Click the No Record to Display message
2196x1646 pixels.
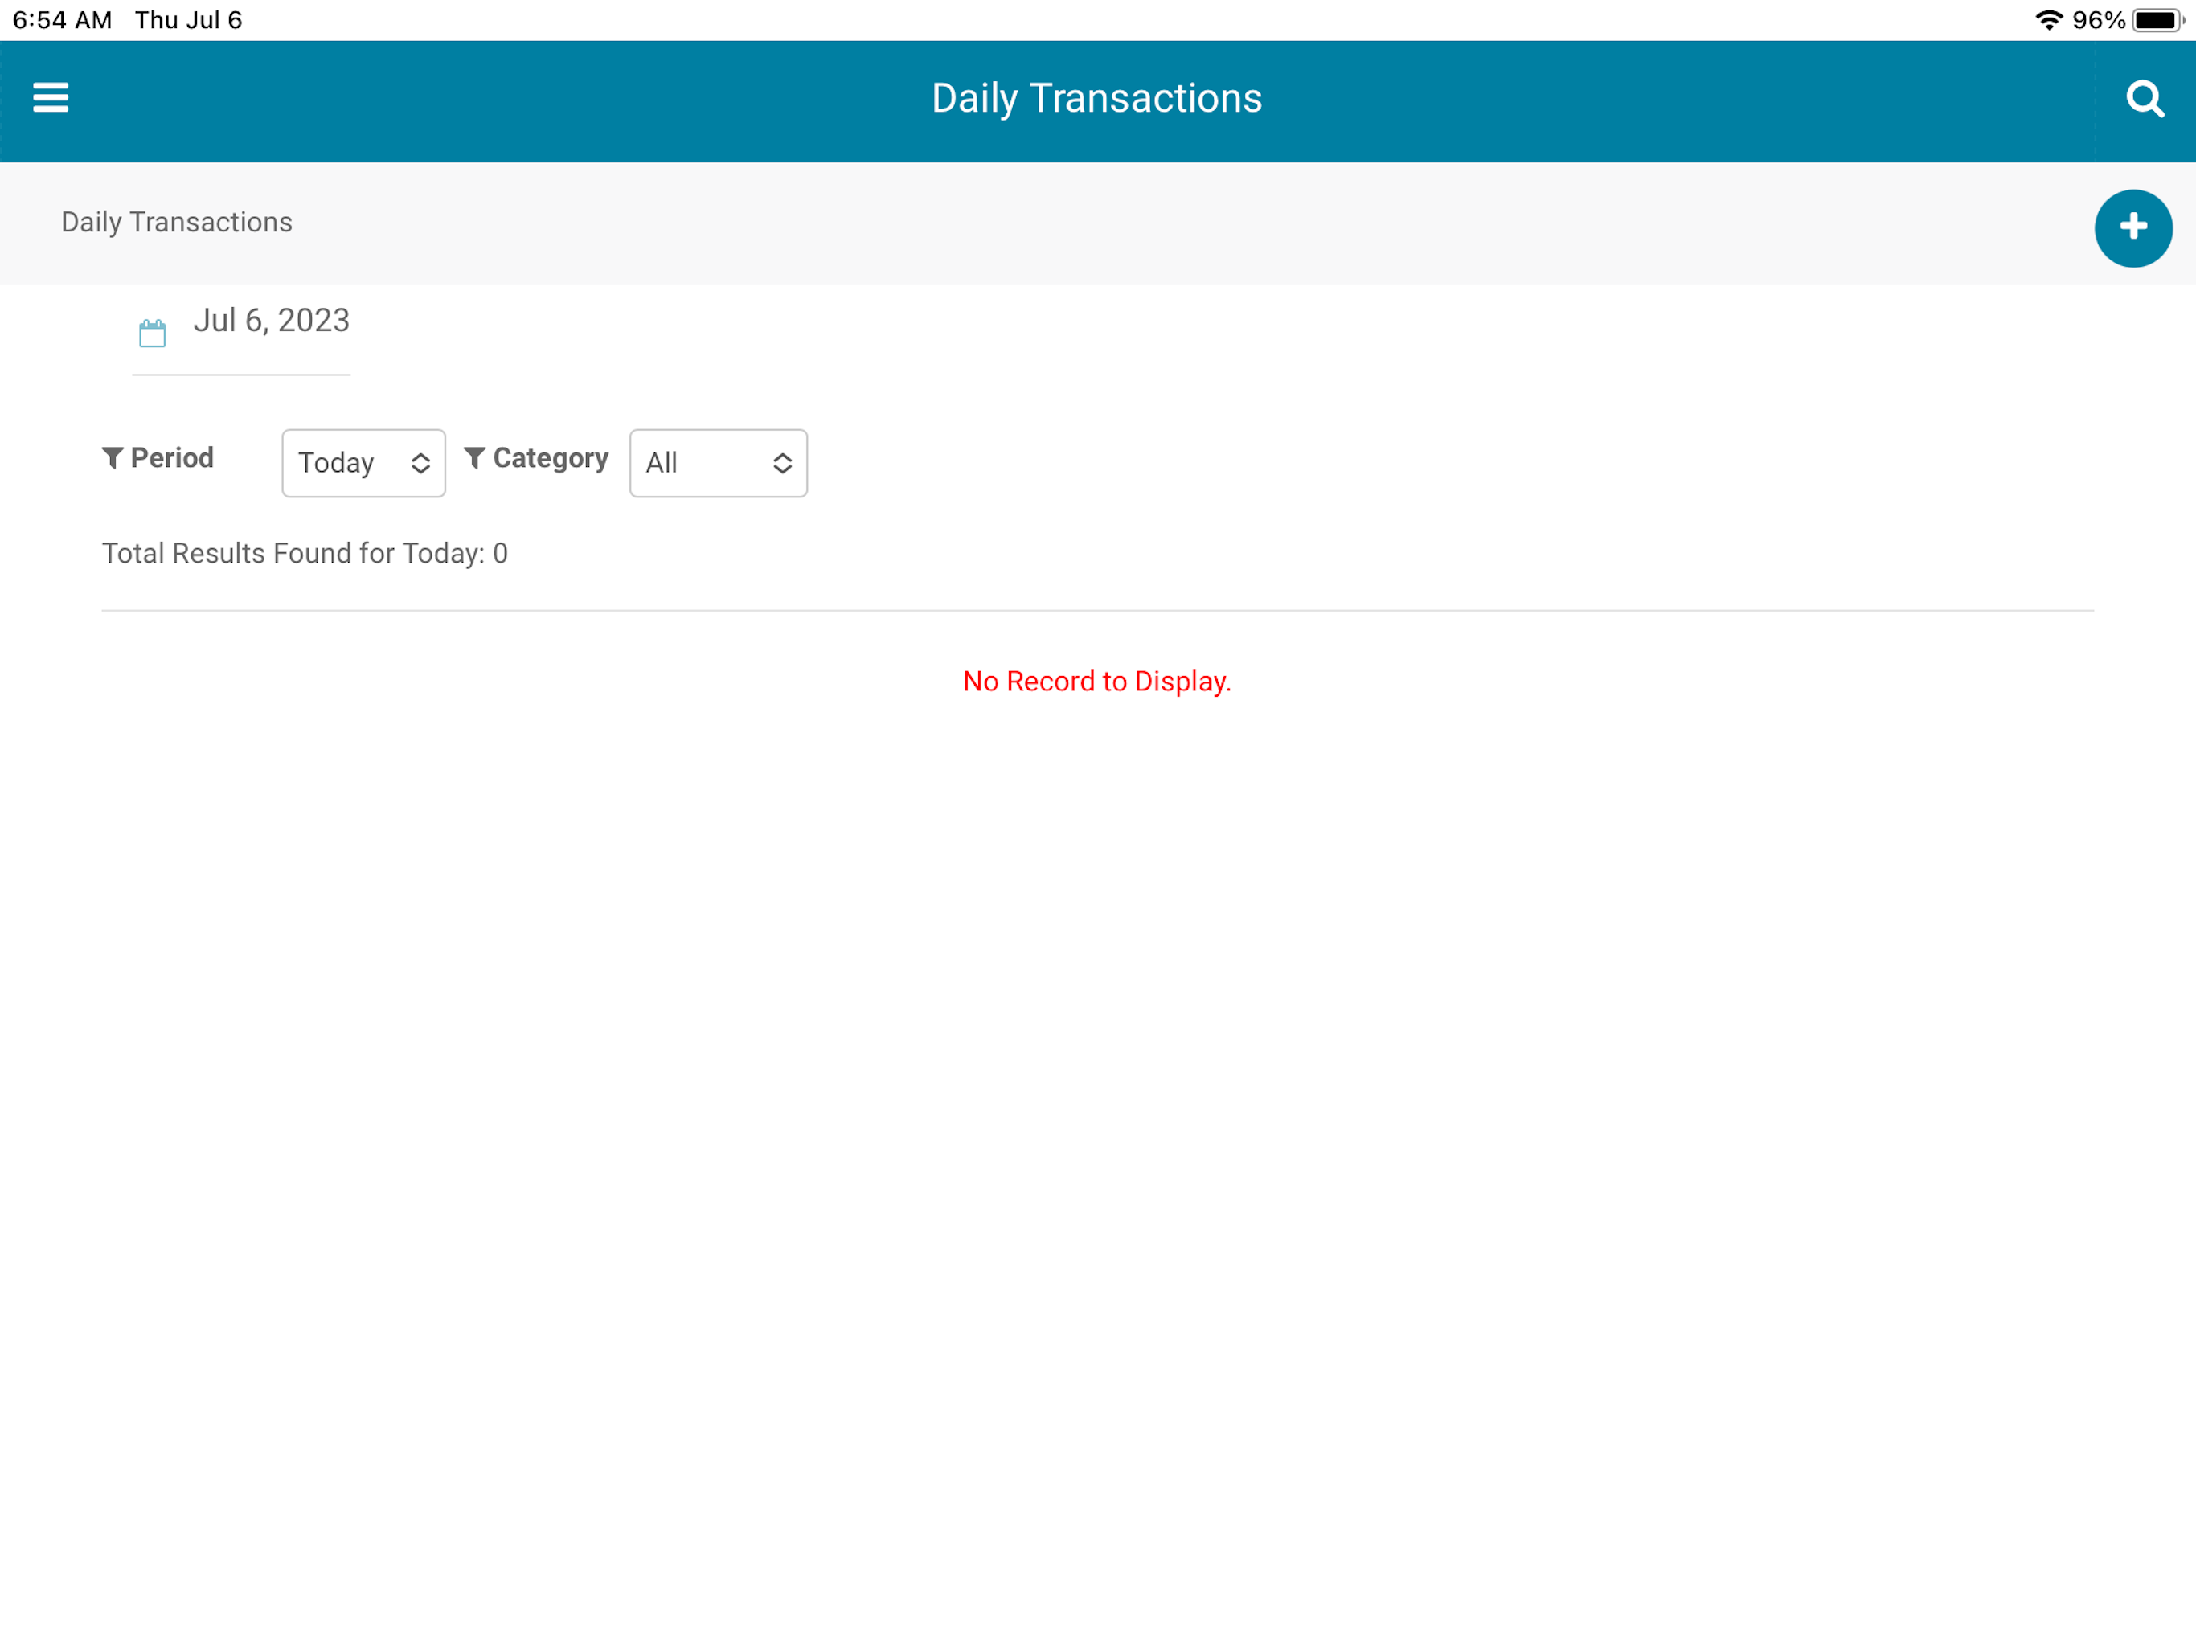[1097, 681]
